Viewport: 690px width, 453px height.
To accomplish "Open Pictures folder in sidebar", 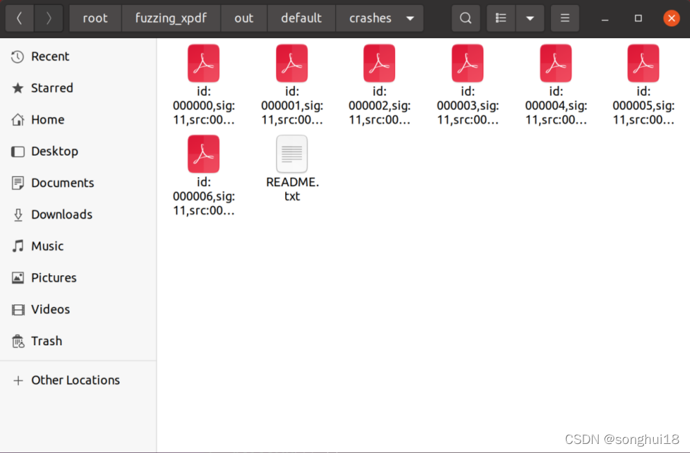I will point(79,278).
